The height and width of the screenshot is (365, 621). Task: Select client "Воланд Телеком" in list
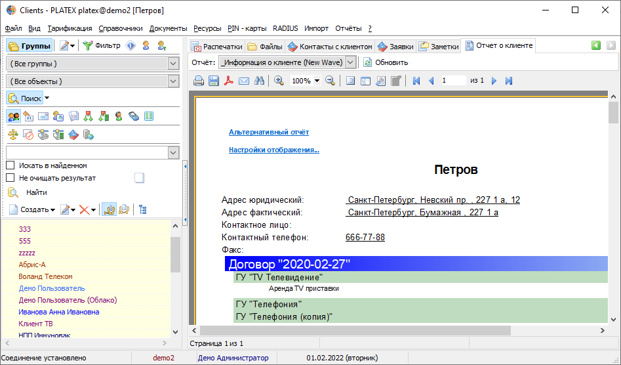(x=45, y=276)
